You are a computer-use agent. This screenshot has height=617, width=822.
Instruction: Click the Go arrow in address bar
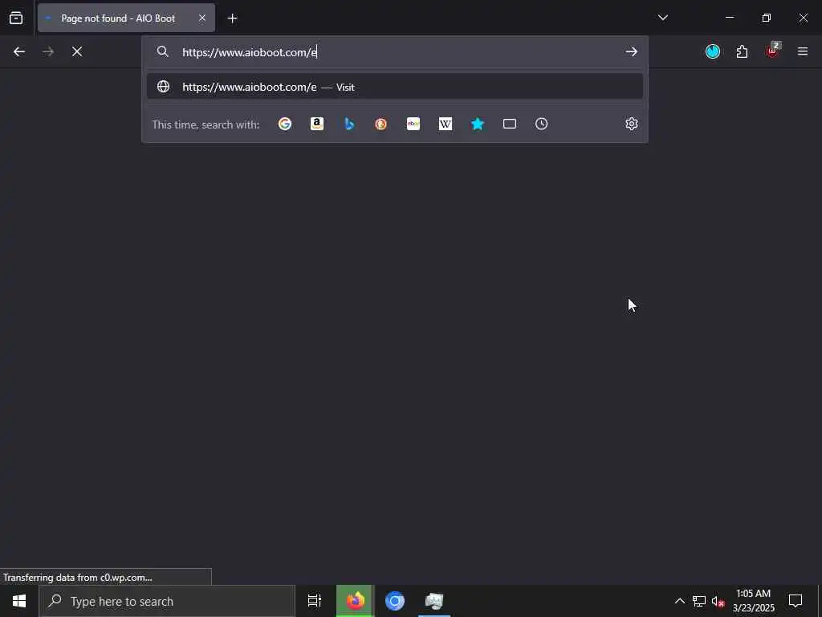(631, 51)
